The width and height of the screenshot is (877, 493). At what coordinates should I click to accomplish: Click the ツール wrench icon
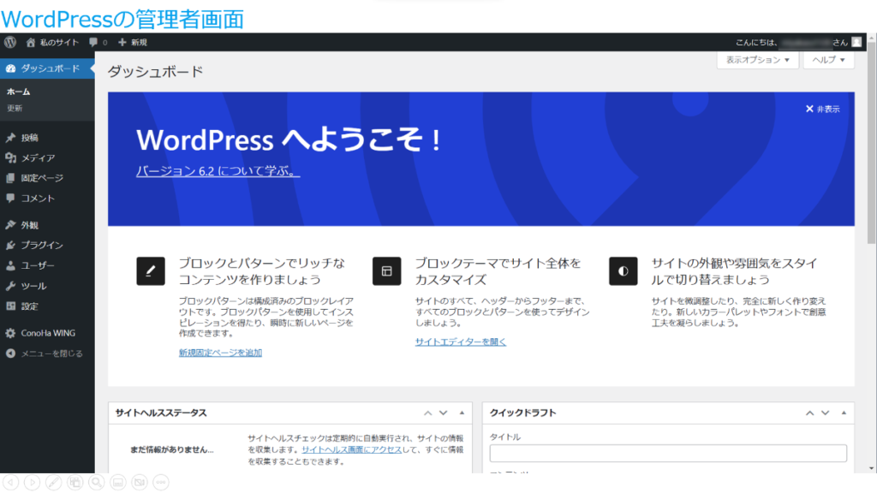(10, 286)
